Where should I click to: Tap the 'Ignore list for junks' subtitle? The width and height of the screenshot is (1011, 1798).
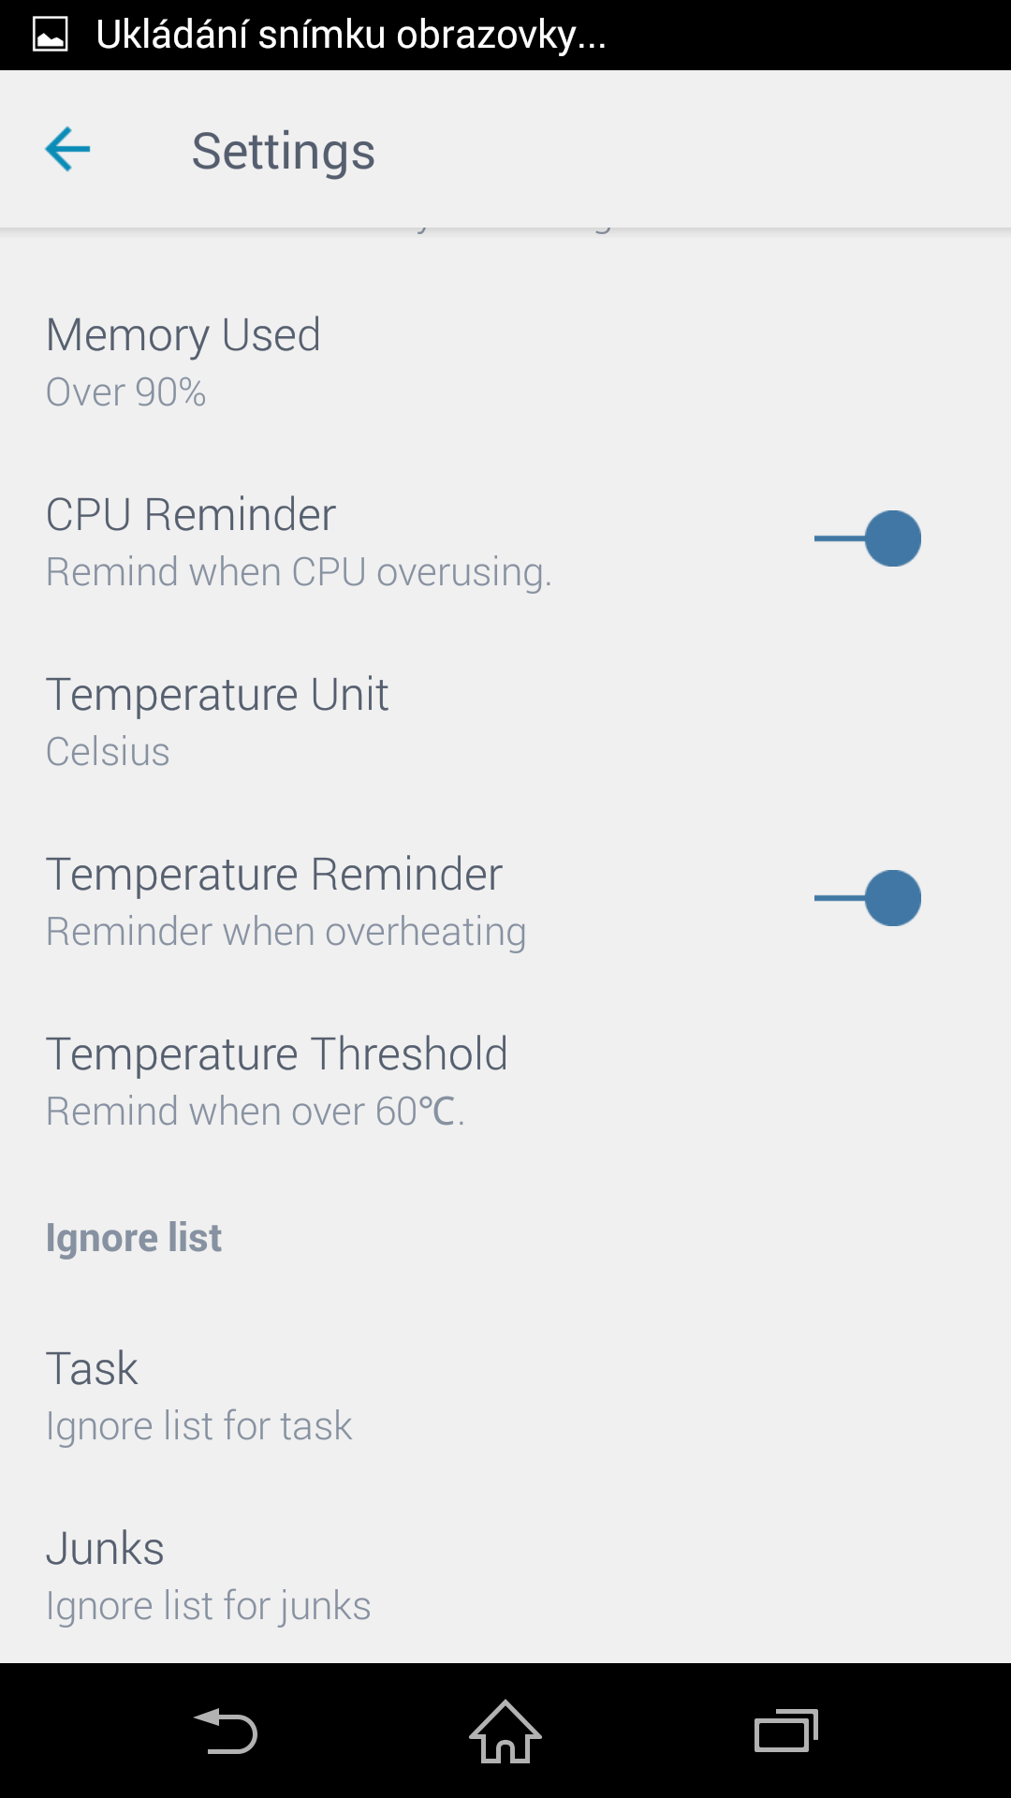pyautogui.click(x=208, y=1606)
